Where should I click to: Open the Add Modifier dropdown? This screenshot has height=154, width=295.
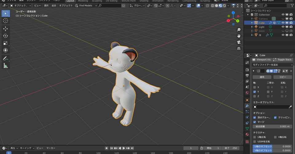[x=273, y=65]
